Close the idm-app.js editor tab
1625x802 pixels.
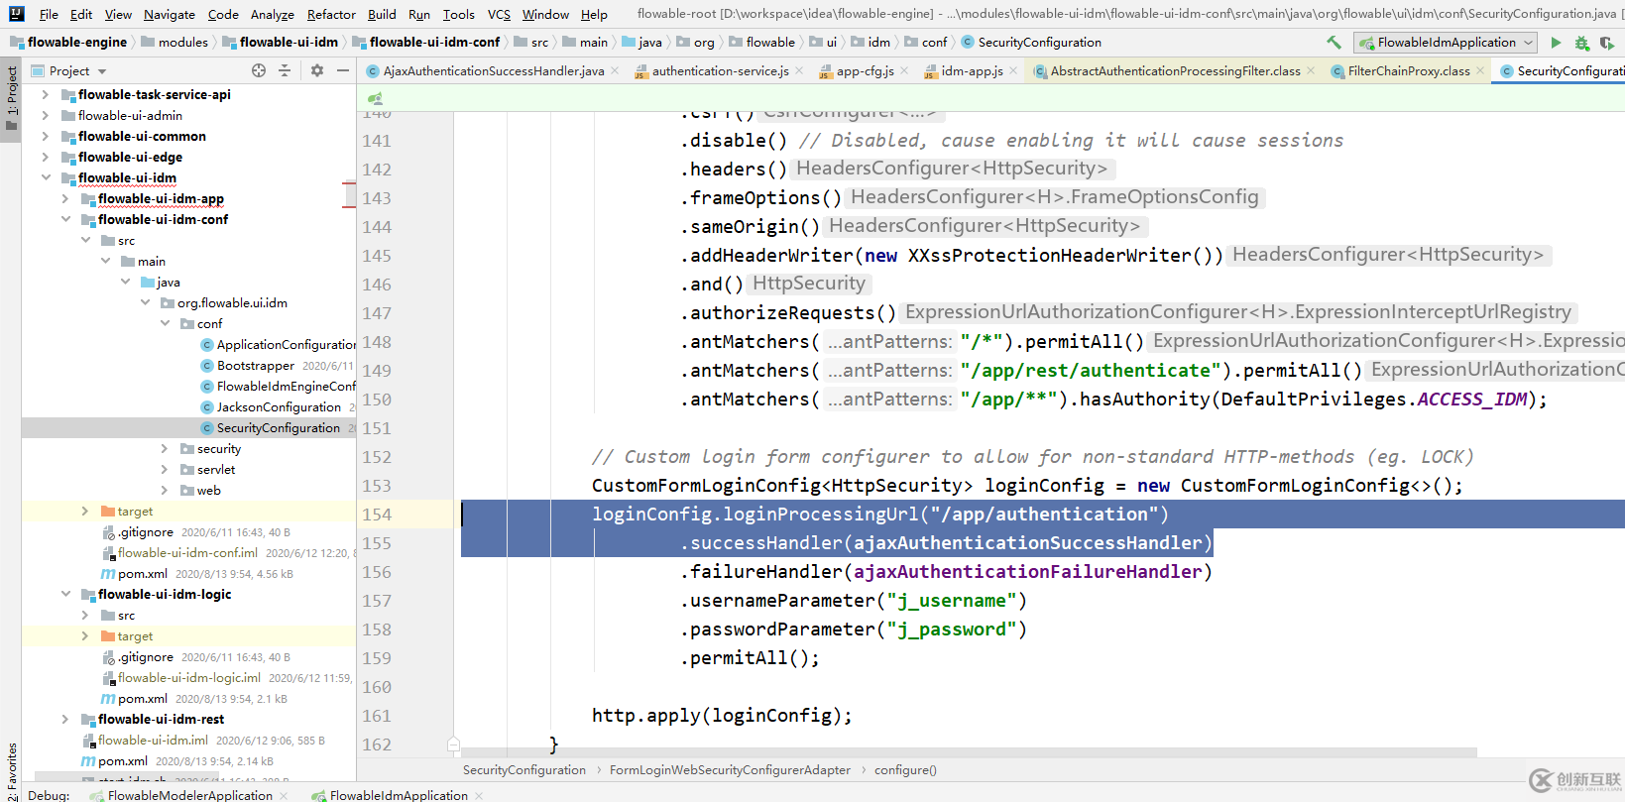1013,70
